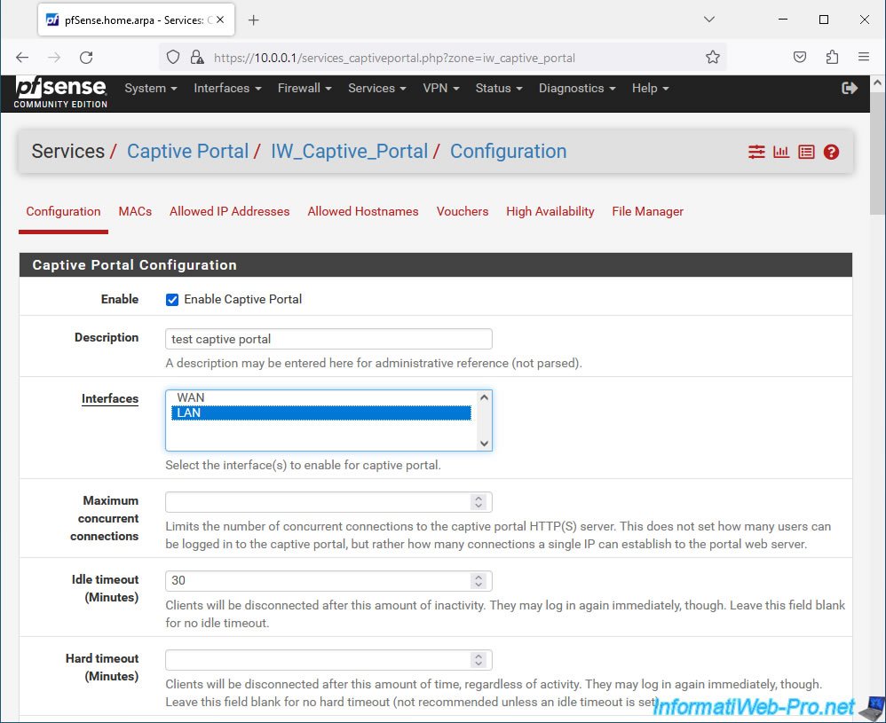Open related status chart icon
Image resolution: width=886 pixels, height=723 pixels.
[x=781, y=152]
